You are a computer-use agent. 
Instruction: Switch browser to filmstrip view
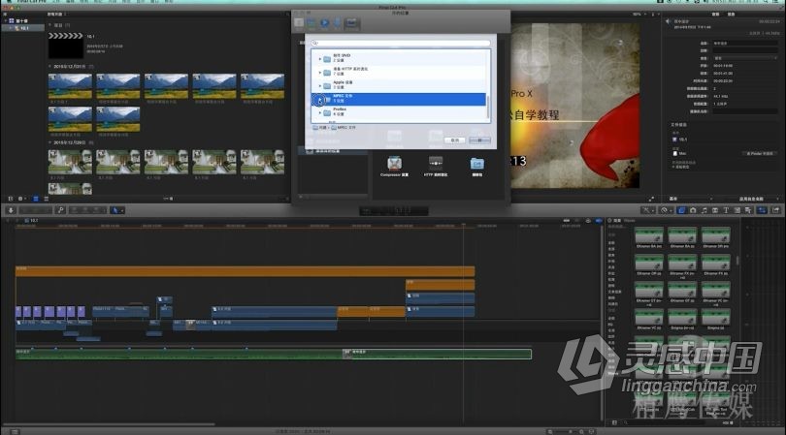pyautogui.click(x=36, y=199)
